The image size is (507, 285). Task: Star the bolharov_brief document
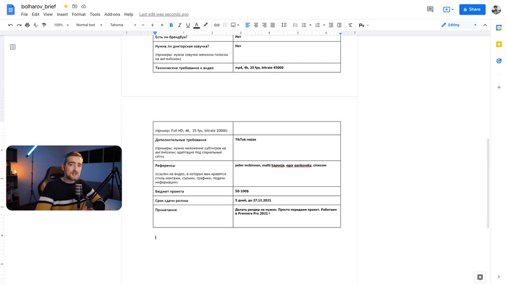coord(66,6)
